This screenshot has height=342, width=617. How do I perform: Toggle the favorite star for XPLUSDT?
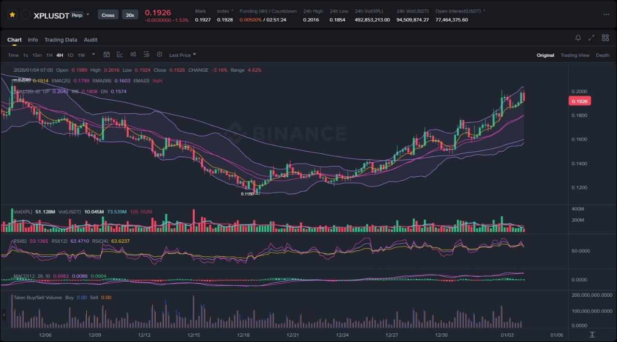pyautogui.click(x=13, y=15)
